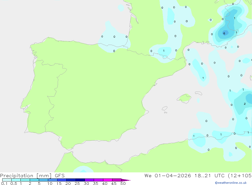Image resolution: width=252 pixels, height=185 pixels.
Task: Click the '0.1' label on the legend scale
Action: click(4, 183)
